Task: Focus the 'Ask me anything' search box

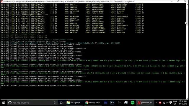Action: [x=32, y=103]
